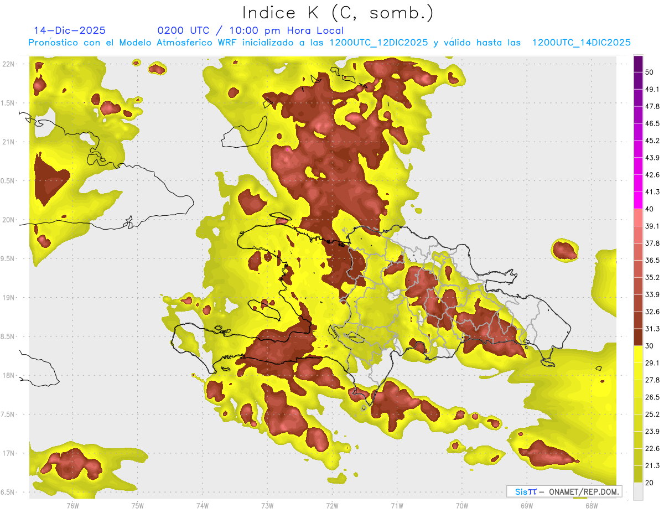Click the longitude label '71W'

click(x=397, y=506)
